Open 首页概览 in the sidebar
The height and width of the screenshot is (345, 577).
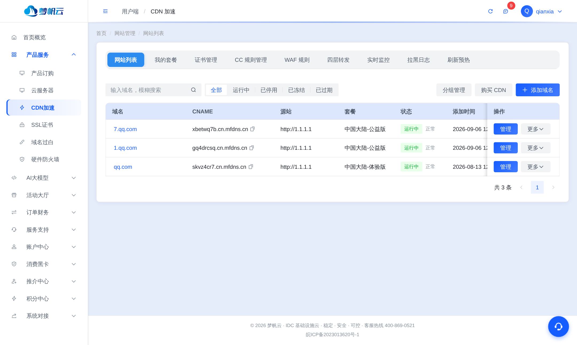pyautogui.click(x=44, y=37)
